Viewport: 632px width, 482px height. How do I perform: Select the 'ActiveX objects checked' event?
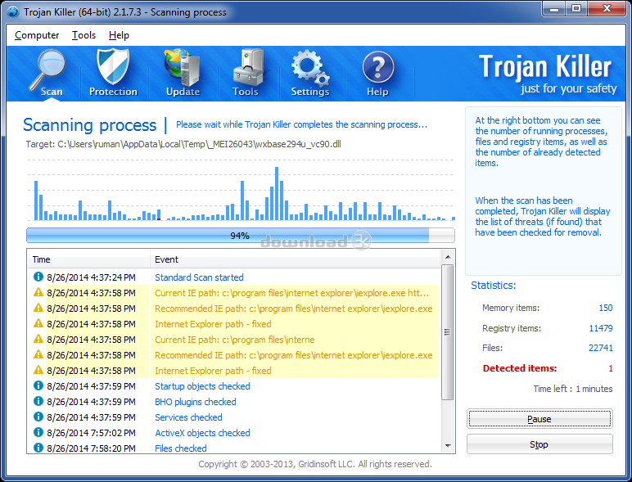tap(202, 433)
